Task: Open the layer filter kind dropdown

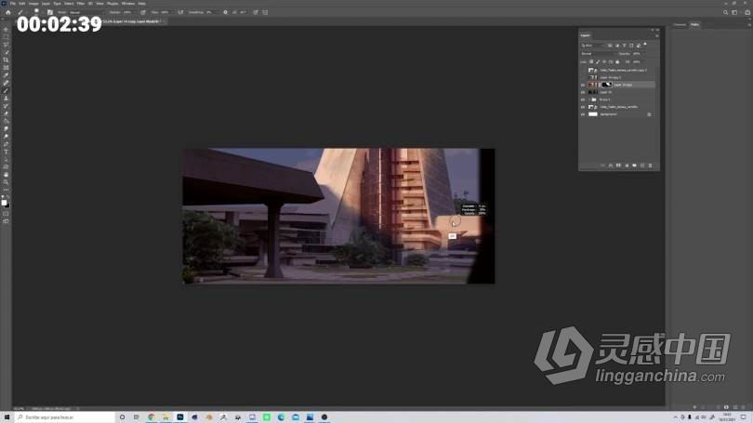Action: (x=592, y=46)
